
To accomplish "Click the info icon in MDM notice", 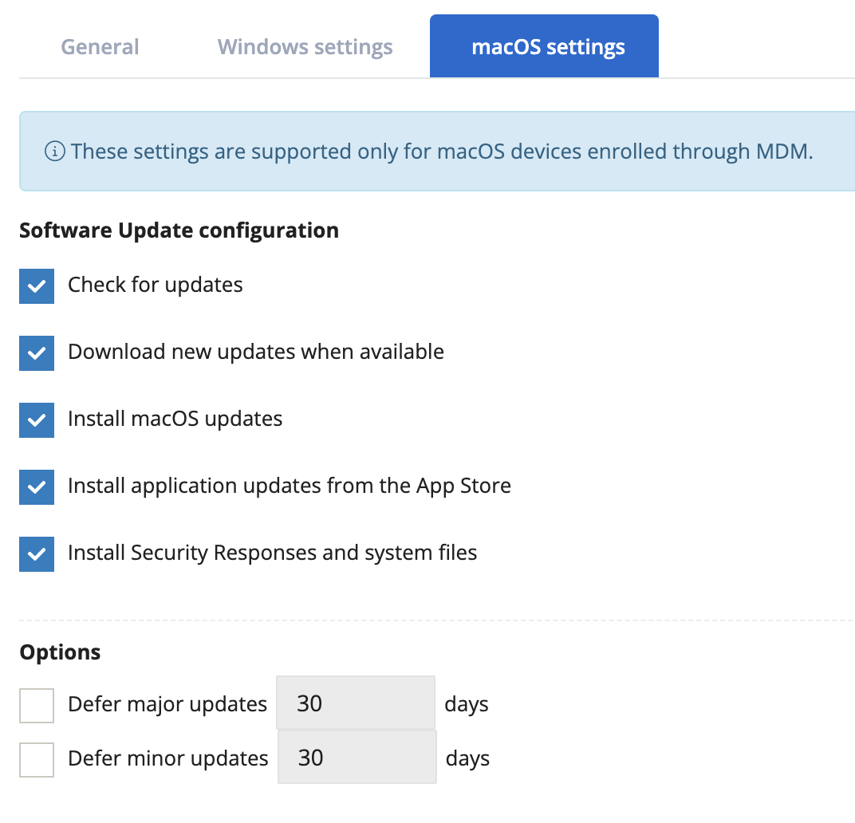I will [x=54, y=151].
